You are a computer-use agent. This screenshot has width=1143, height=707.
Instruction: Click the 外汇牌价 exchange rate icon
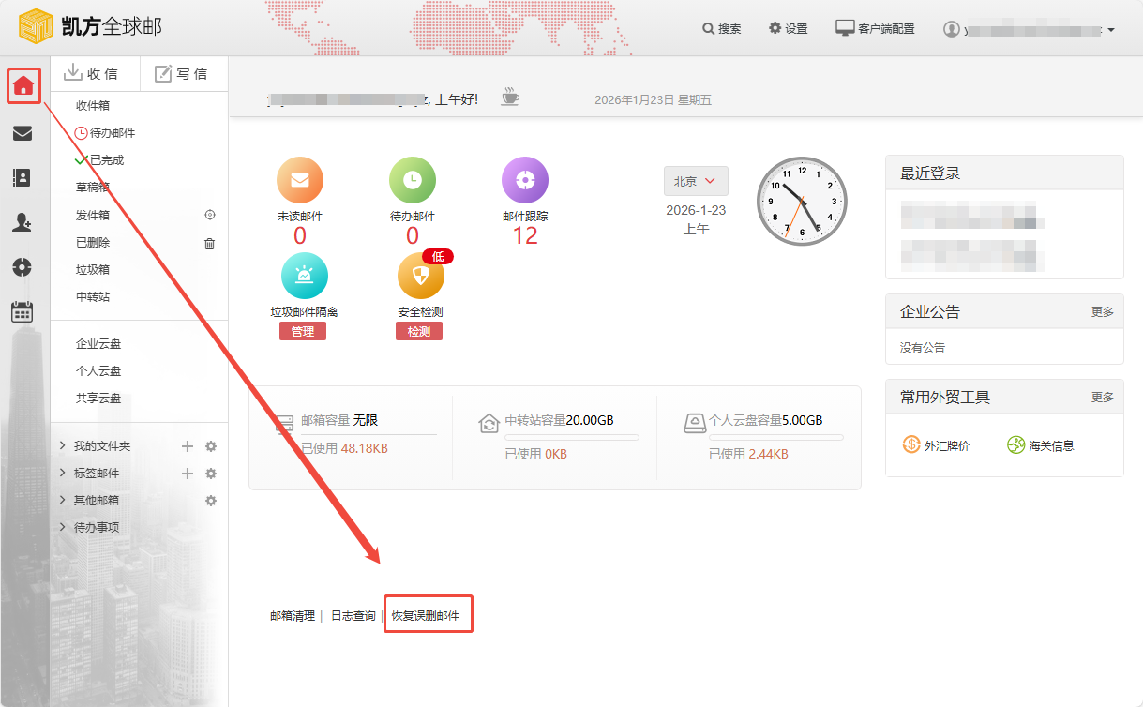[910, 444]
